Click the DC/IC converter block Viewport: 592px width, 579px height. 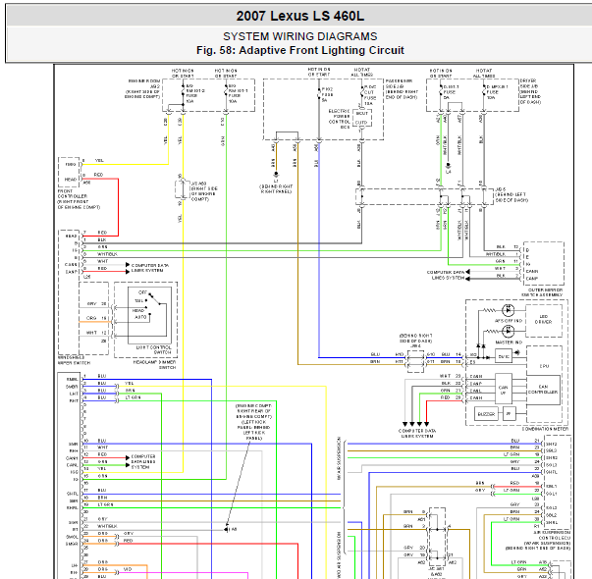coord(504,356)
